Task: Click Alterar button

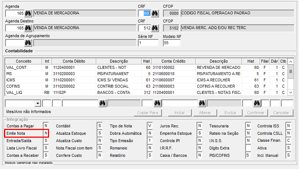Action: click(x=205, y=113)
